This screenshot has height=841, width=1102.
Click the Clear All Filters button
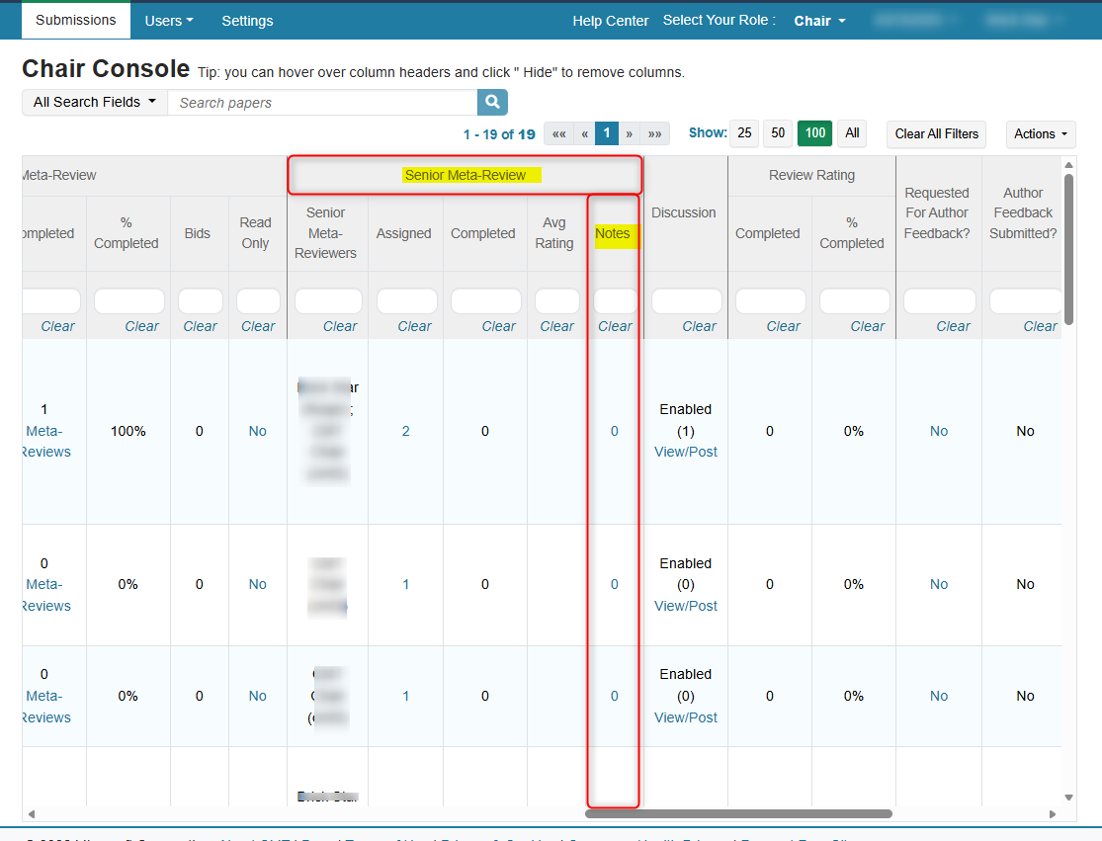[936, 133]
